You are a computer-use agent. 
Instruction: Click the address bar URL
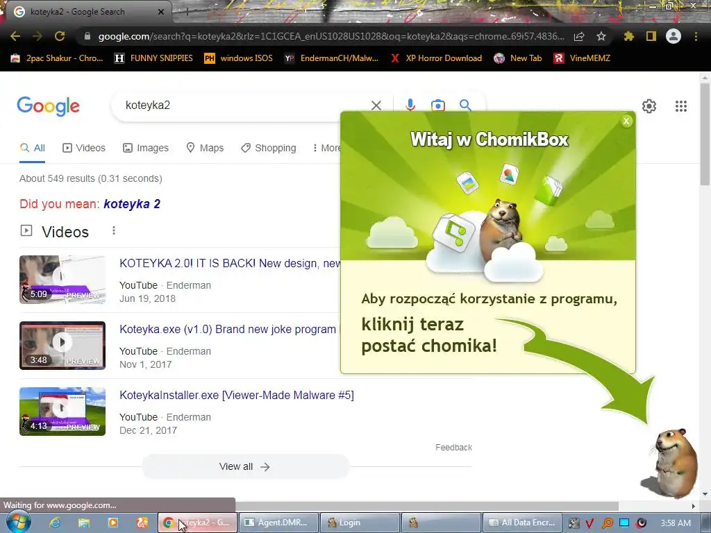coord(331,36)
